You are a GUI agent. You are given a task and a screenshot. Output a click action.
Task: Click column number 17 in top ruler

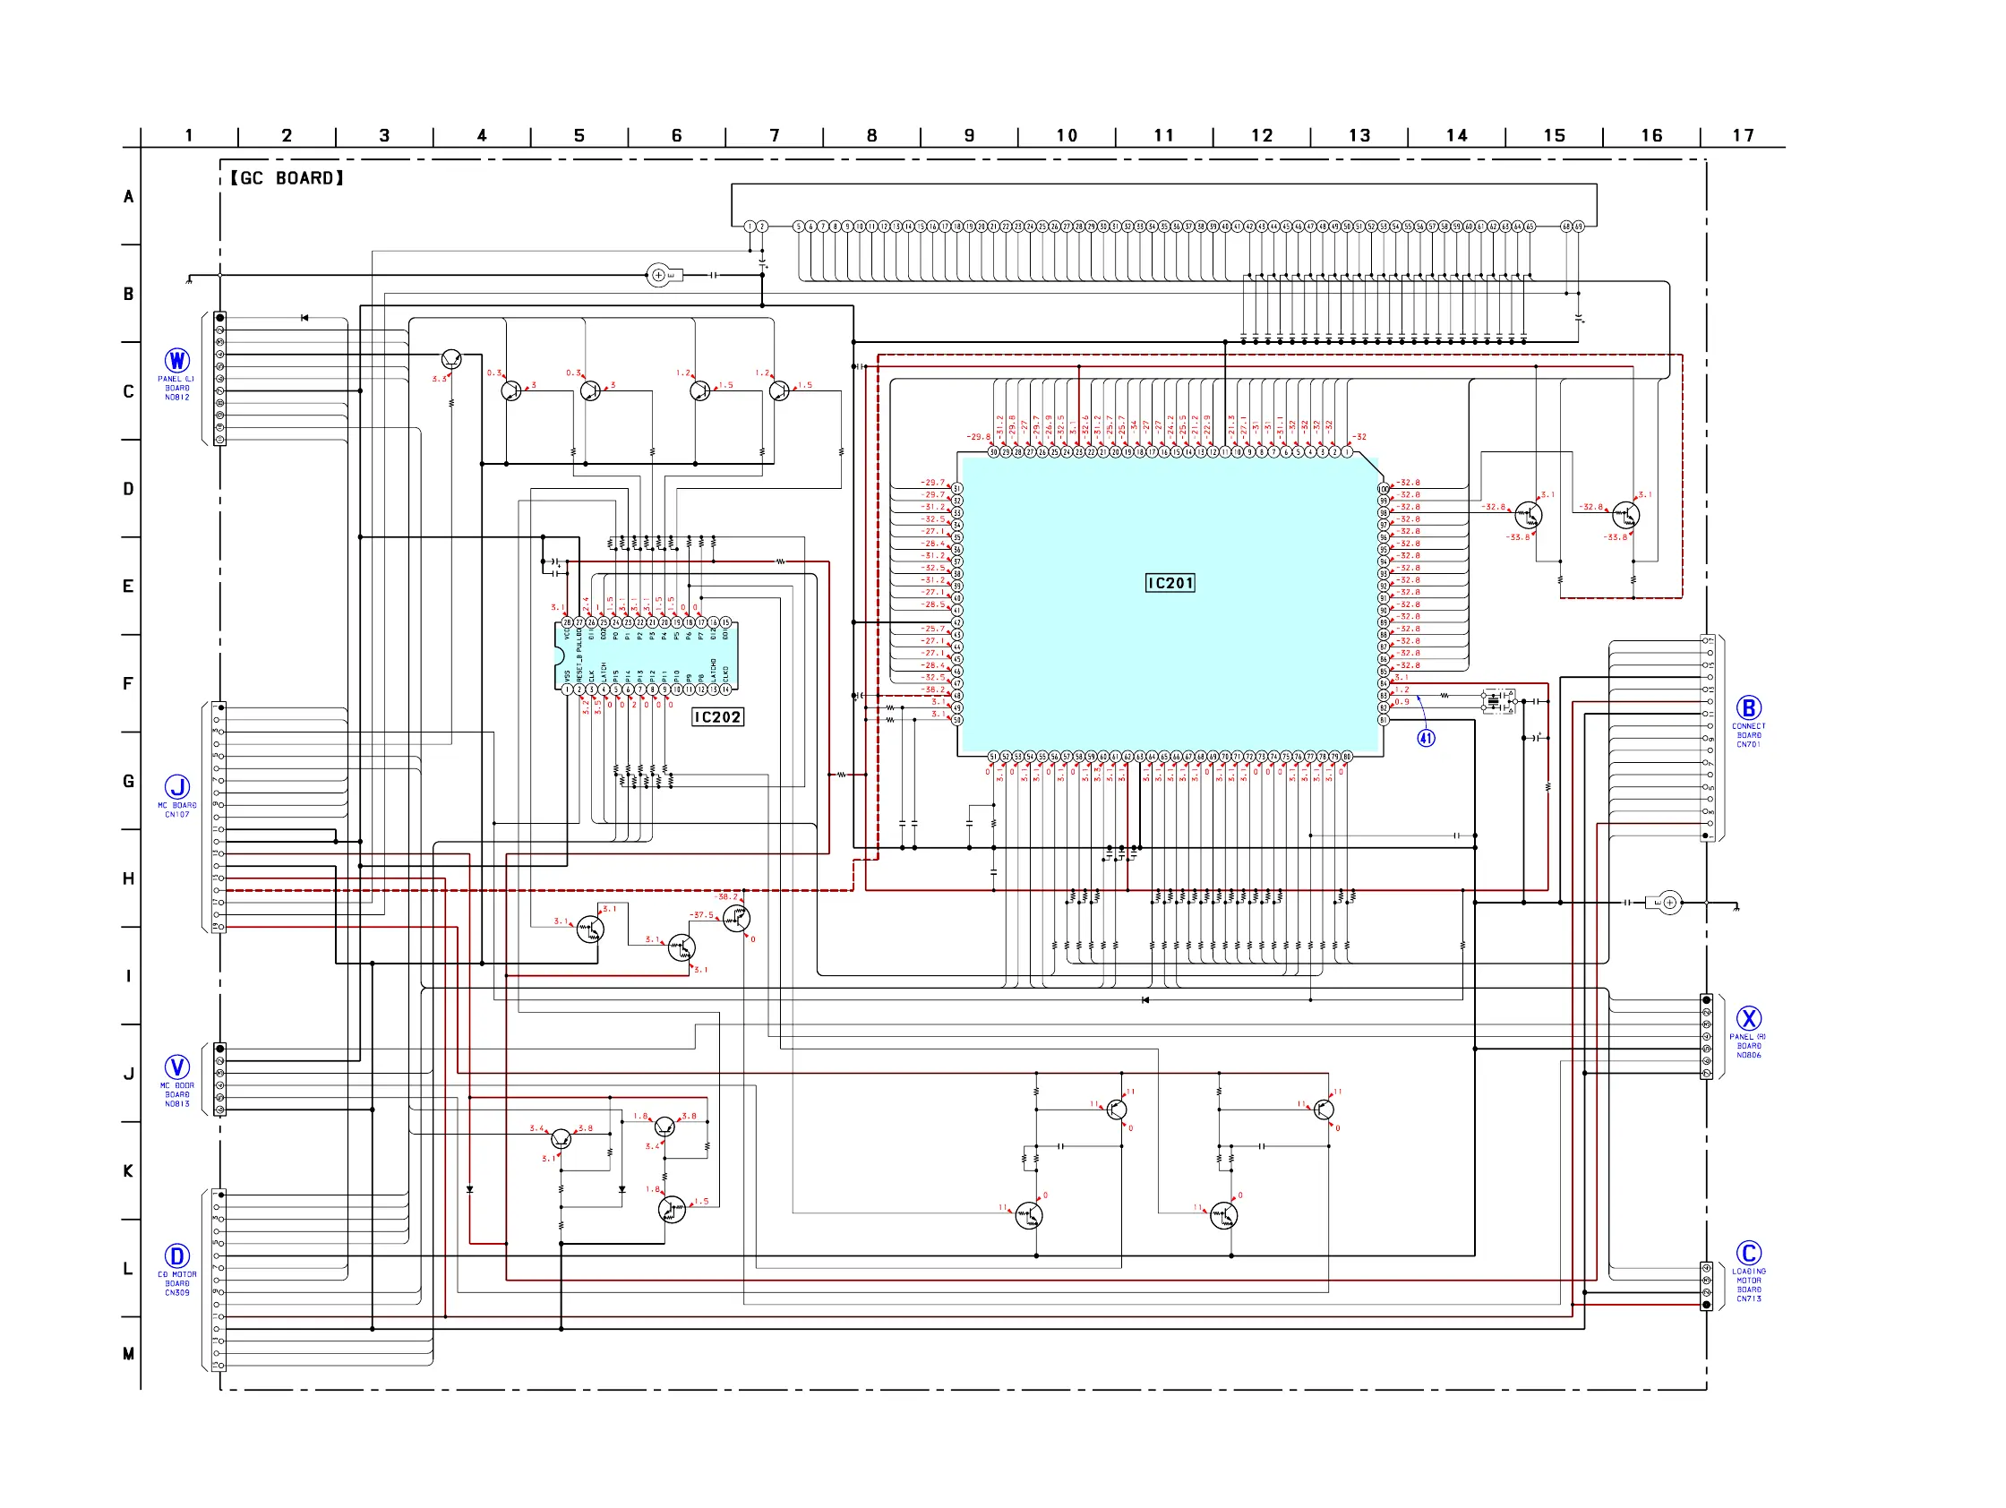coord(1743,136)
